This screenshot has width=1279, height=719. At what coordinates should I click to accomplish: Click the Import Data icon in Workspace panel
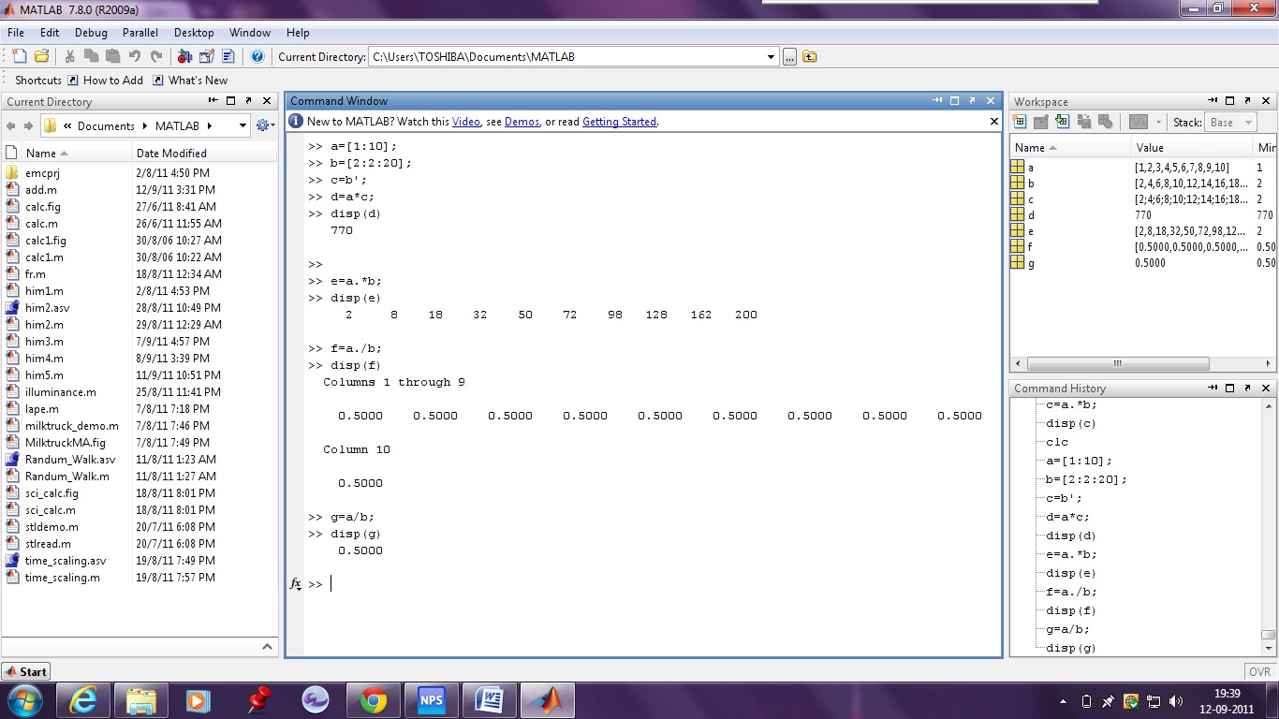click(x=1063, y=123)
